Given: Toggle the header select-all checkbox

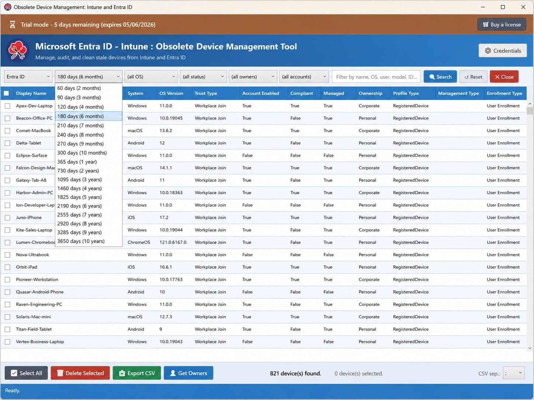Looking at the screenshot, I should click(6, 93).
